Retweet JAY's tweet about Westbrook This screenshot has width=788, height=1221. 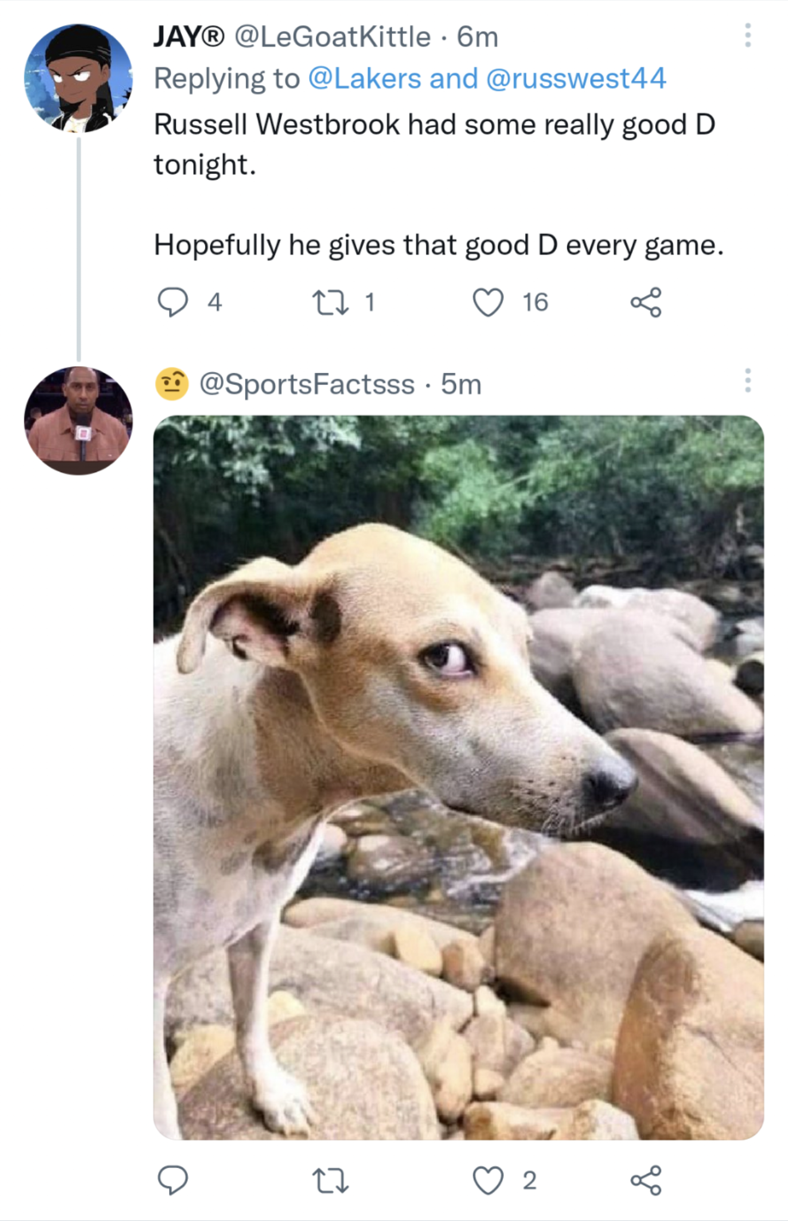point(331,302)
